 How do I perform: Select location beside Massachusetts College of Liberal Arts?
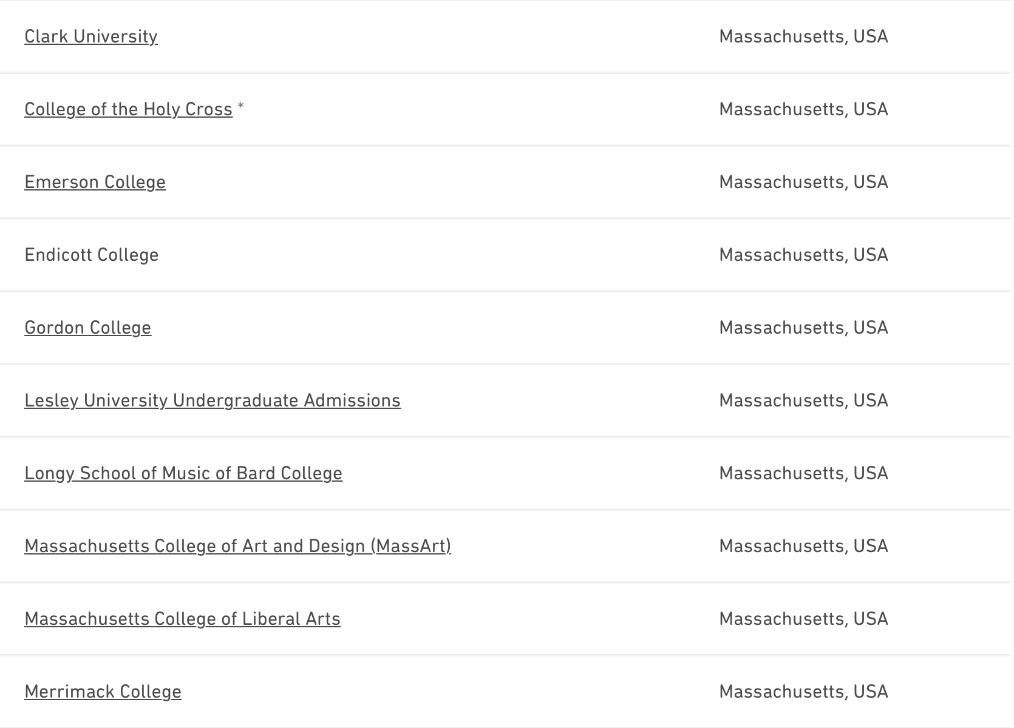click(803, 619)
